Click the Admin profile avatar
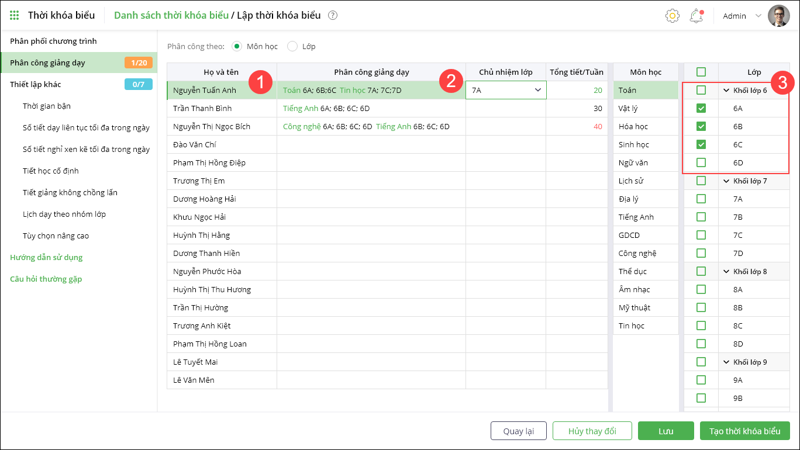The height and width of the screenshot is (450, 800). pos(778,16)
